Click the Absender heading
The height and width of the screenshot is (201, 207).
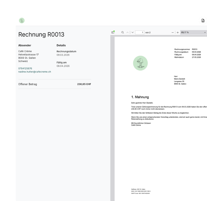tap(25, 45)
